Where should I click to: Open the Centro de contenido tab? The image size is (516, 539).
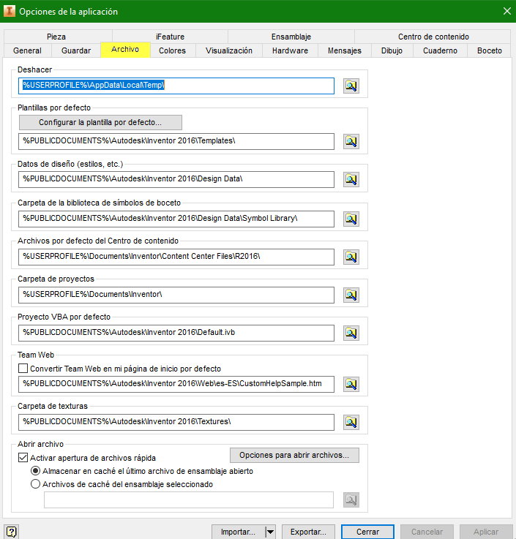pos(433,37)
